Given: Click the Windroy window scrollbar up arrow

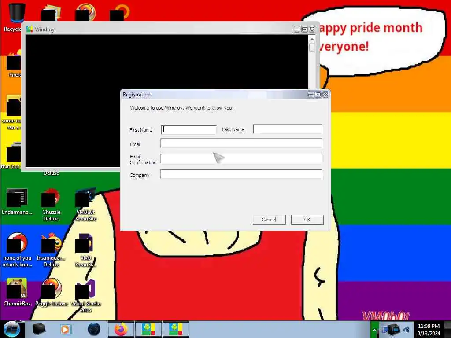Looking at the screenshot, I should [x=312, y=39].
